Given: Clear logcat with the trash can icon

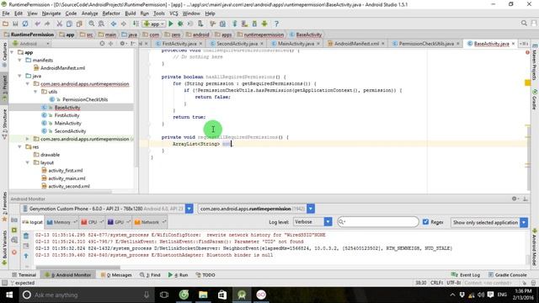Looking at the screenshot, I should coord(26,236).
